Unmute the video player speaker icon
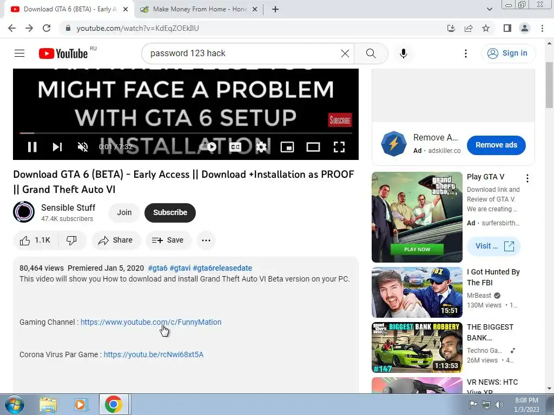The image size is (554, 415). coord(83,146)
